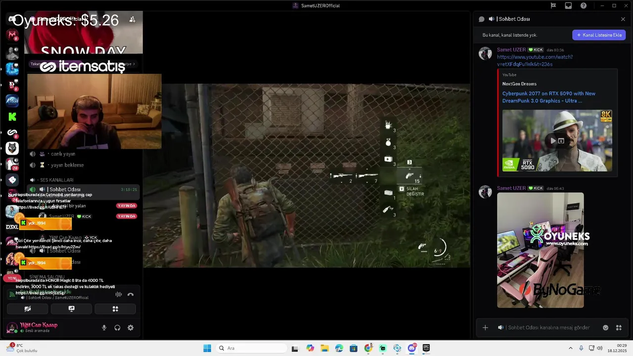Click the D3XL server icon
Image resolution: width=633 pixels, height=356 pixels.
click(12, 226)
